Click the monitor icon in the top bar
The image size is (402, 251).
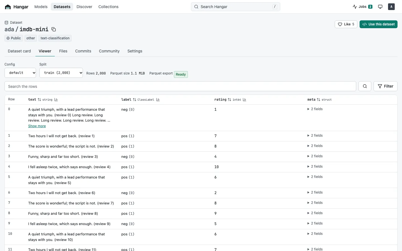[380, 7]
